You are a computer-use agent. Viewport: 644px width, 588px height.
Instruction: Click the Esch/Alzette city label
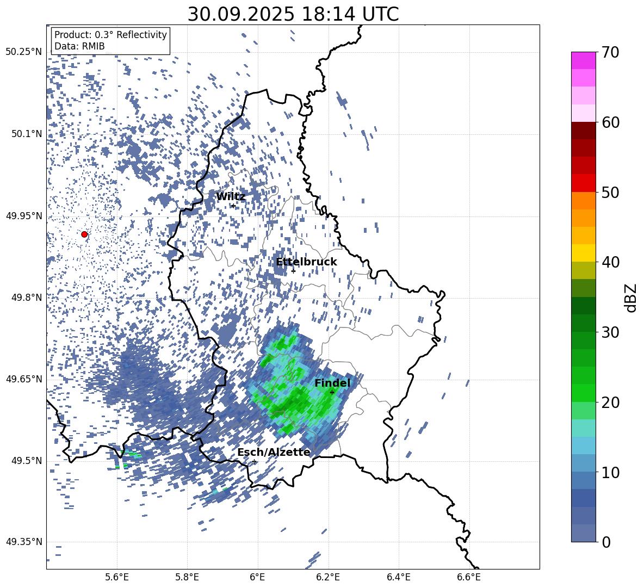click(x=274, y=453)
